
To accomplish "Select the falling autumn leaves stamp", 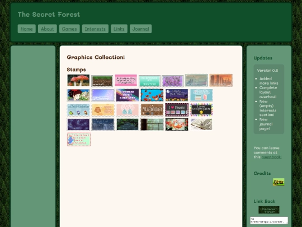I will tap(152, 95).
